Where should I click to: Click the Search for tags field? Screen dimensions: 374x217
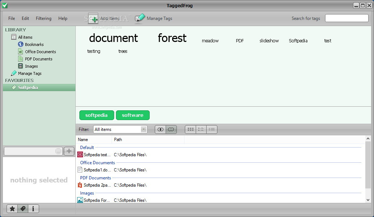346,18
